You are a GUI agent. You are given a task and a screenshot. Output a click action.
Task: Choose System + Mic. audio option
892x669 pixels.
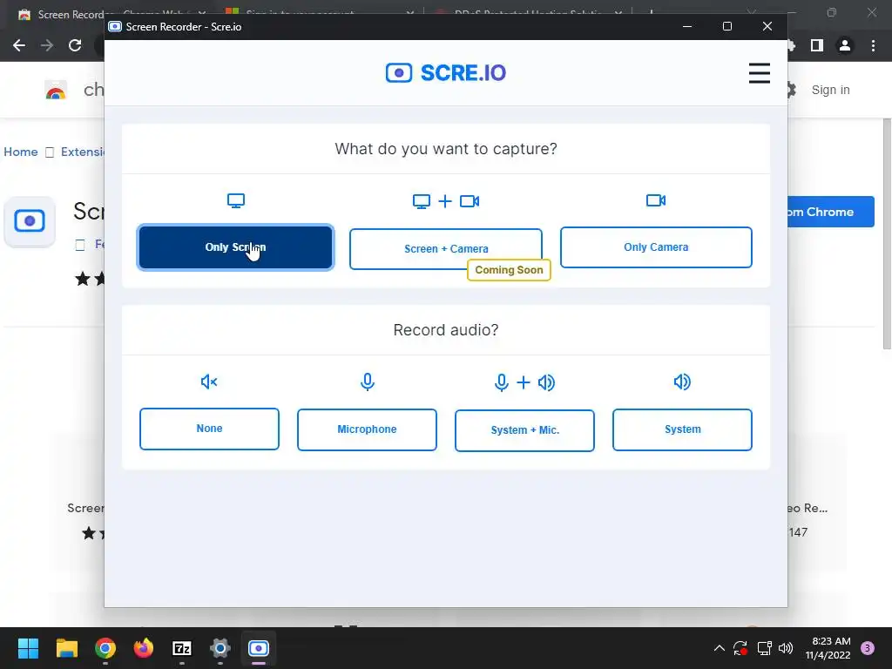pos(524,430)
